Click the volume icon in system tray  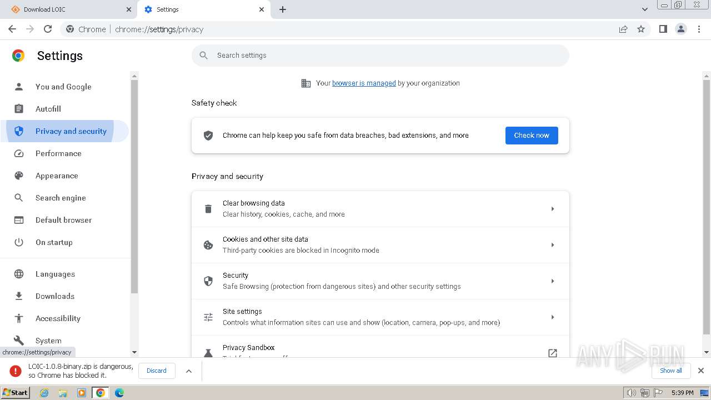(631, 393)
